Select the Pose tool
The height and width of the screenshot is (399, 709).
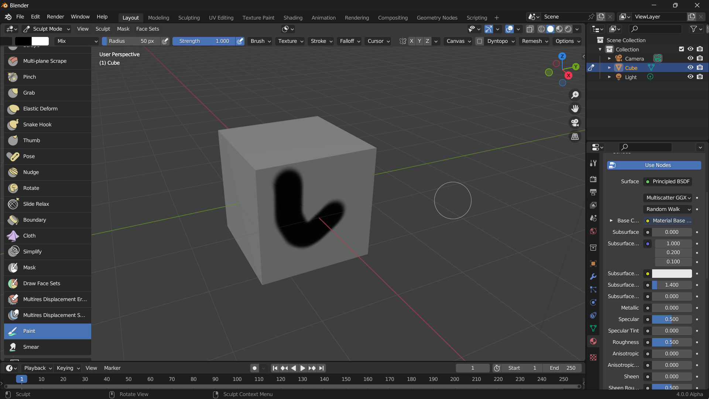48,156
